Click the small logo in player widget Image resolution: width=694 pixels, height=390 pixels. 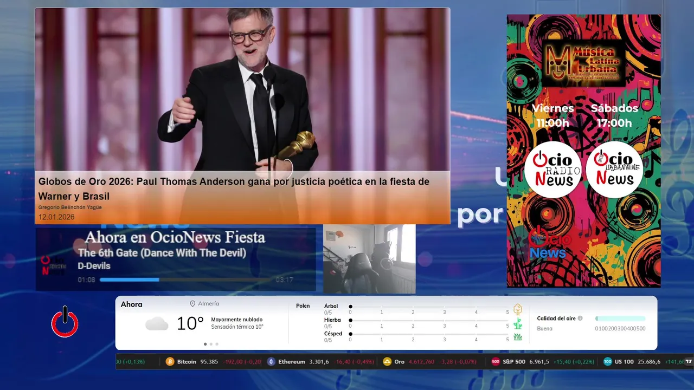tap(53, 265)
